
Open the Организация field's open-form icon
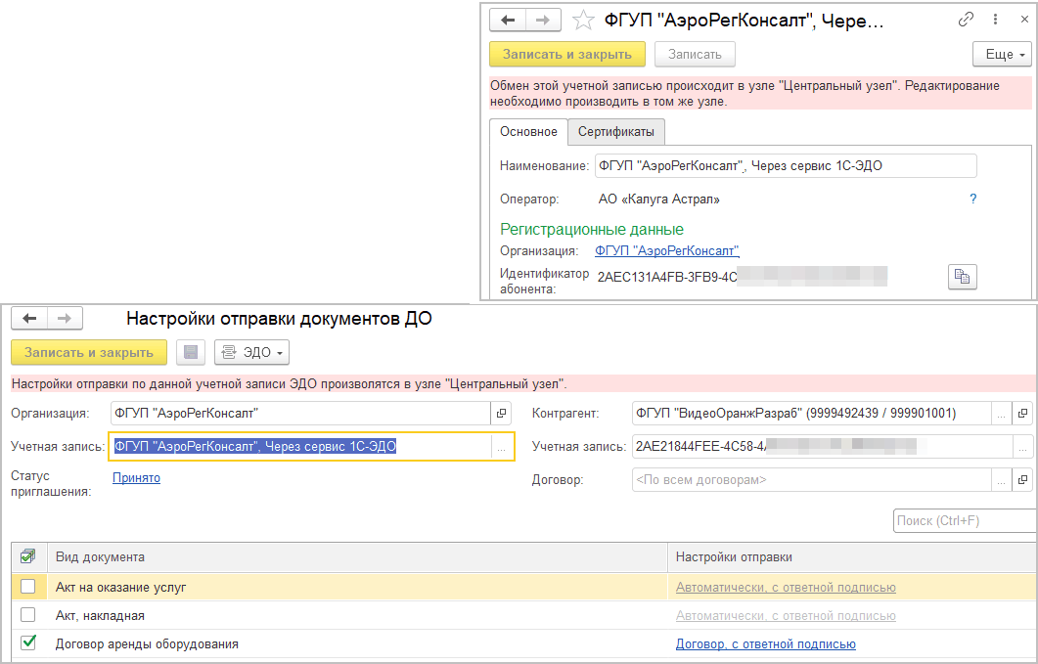point(502,413)
